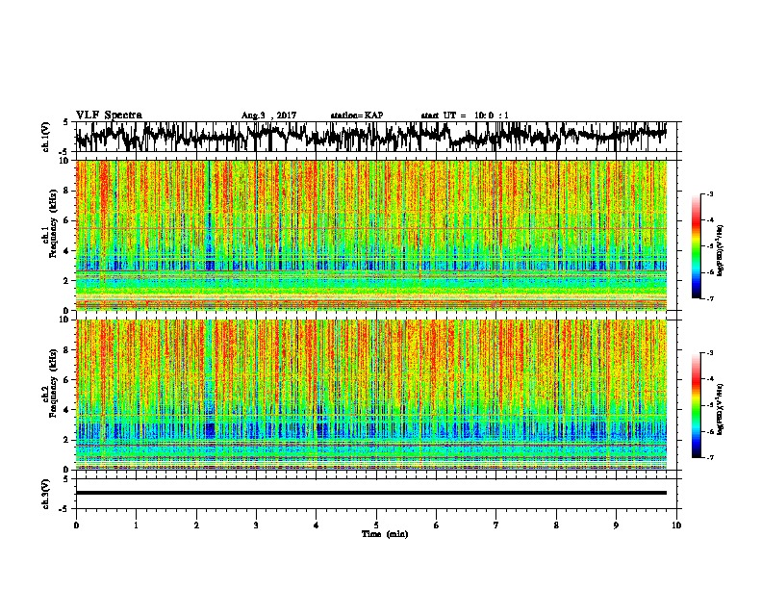Screen dimensions: 762x589
Task: Click the log(PSD) label beside lower colorbar
Action: 721,409
